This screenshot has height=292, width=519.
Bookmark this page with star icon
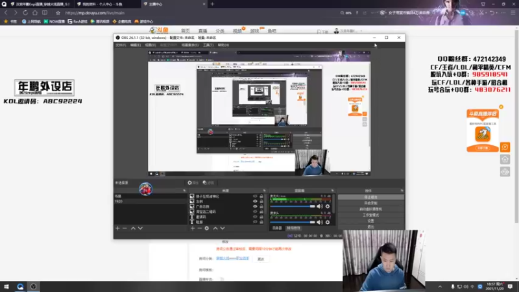pyautogui.click(x=58, y=13)
